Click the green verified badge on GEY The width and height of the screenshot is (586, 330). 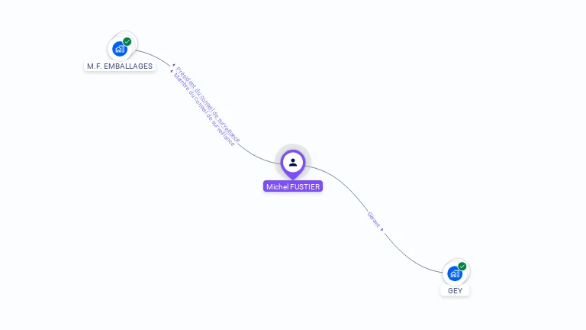pos(462,267)
